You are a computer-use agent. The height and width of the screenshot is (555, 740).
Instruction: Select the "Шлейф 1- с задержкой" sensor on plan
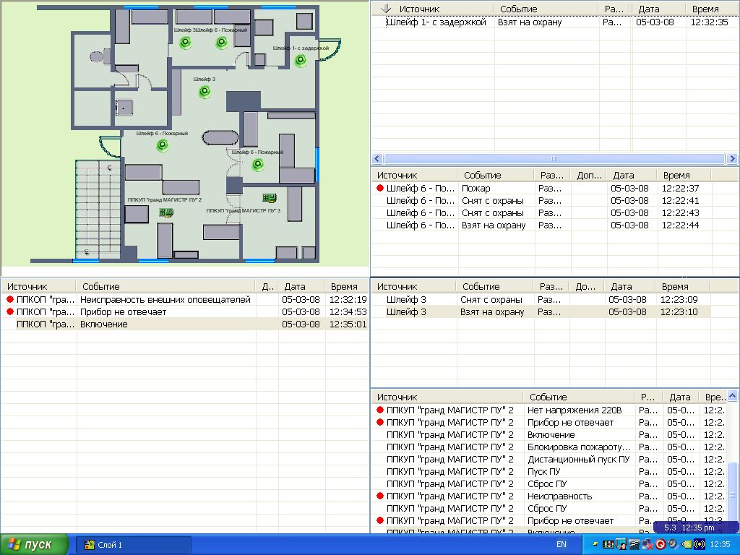[x=301, y=60]
